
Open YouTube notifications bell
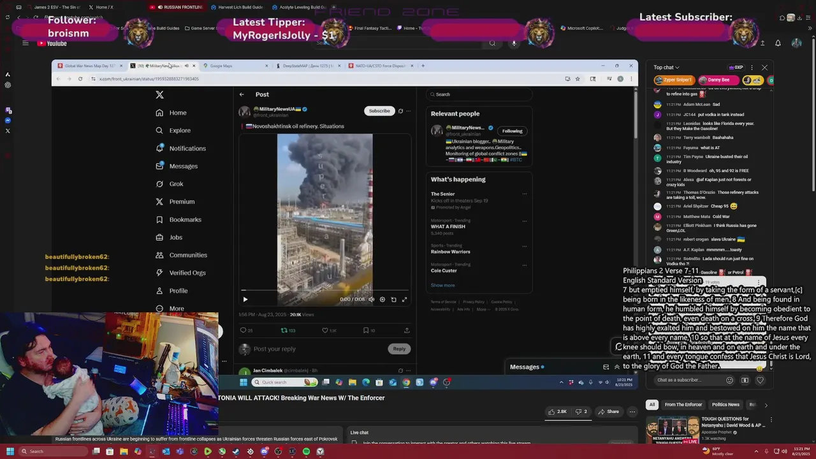click(x=778, y=43)
